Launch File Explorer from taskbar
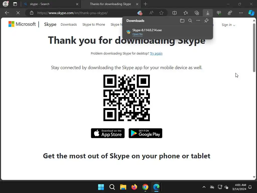257x193 pixels. click(x=123, y=187)
